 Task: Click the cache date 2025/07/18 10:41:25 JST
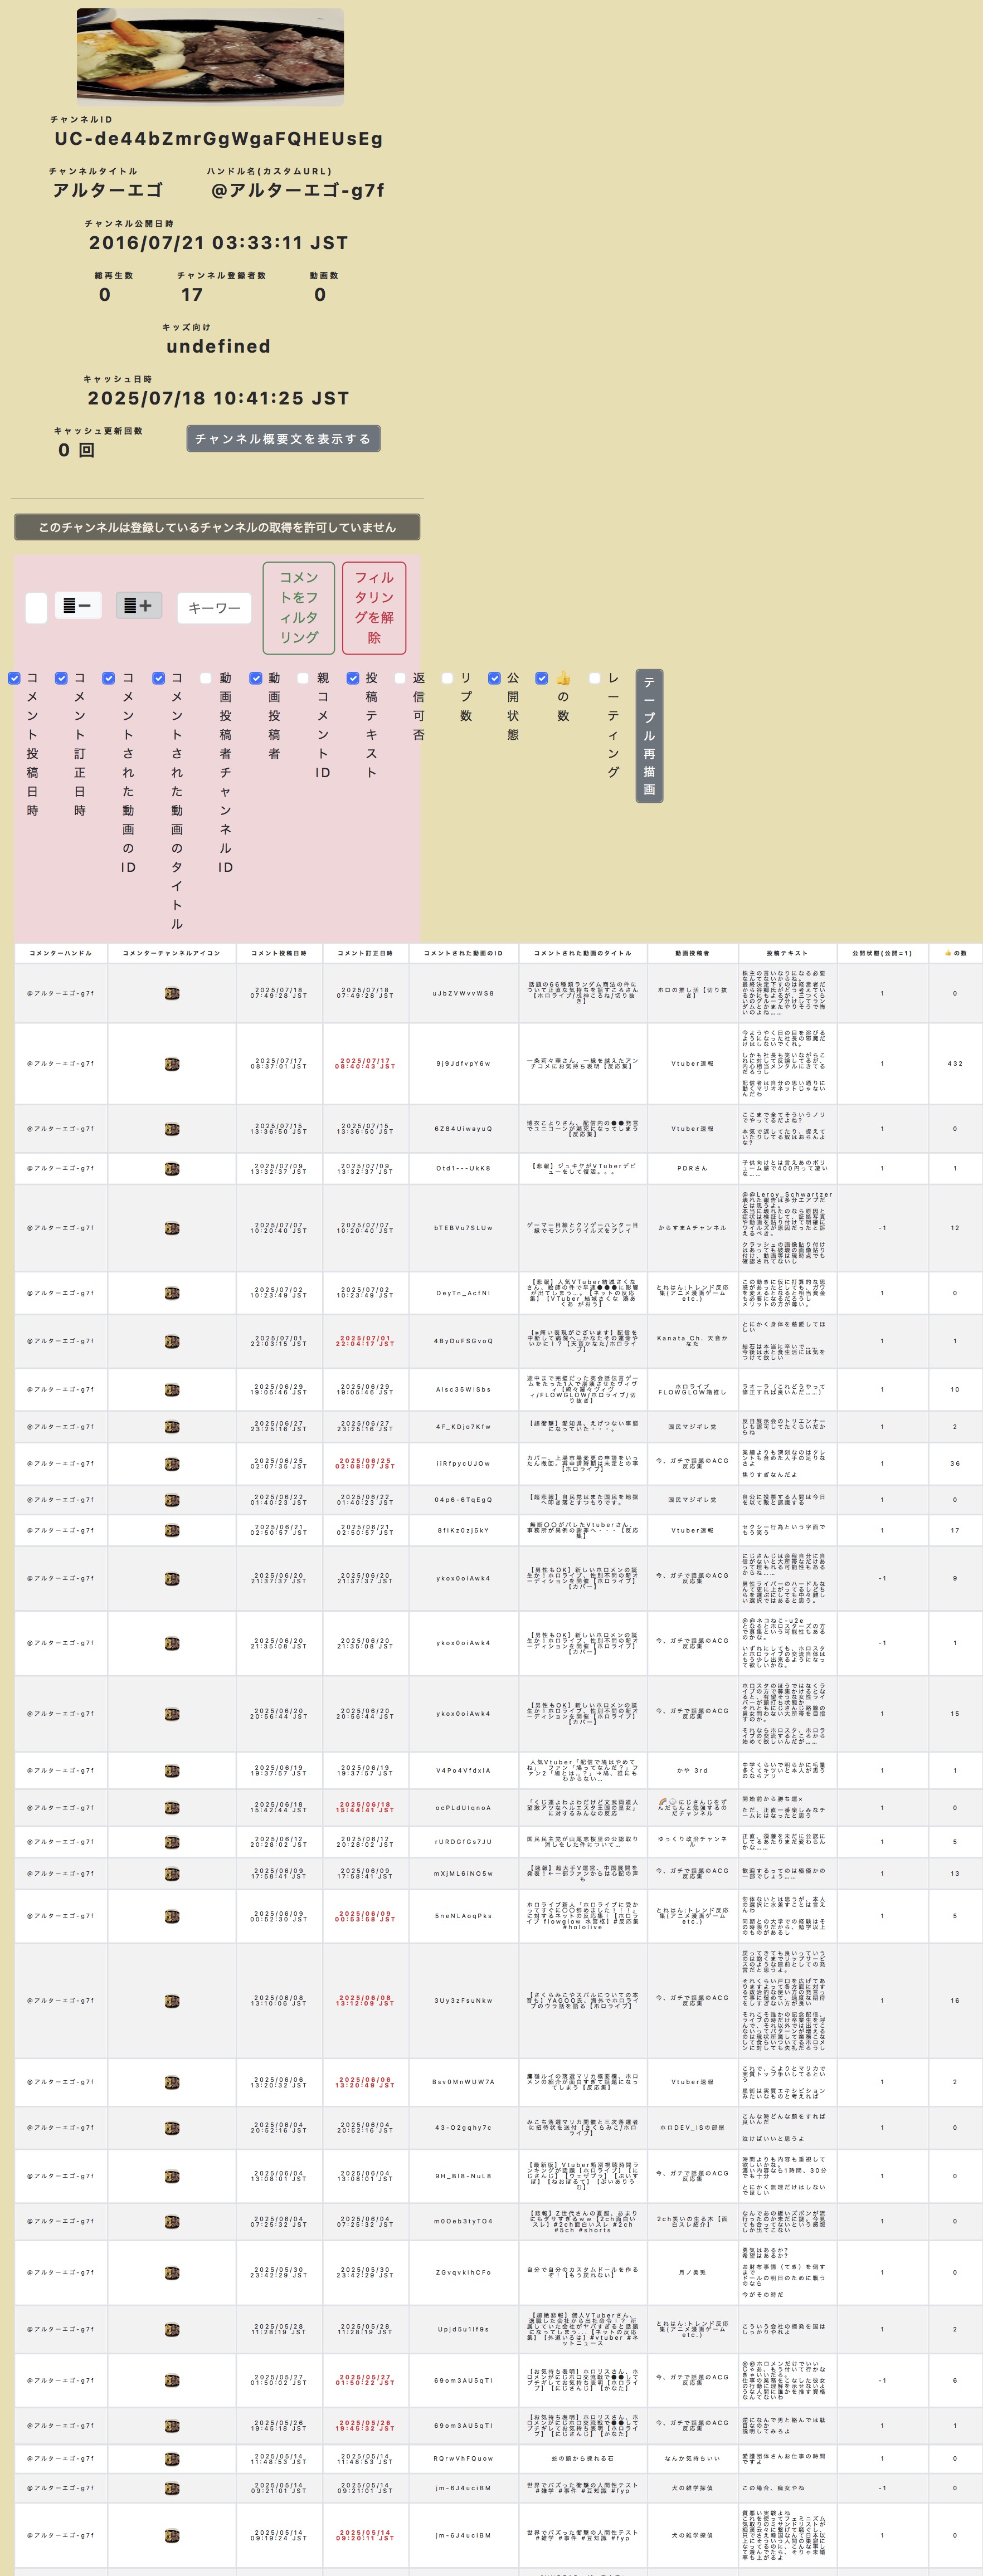click(218, 398)
